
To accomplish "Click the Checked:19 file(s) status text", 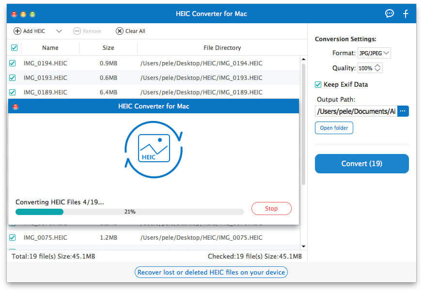I will [255, 256].
